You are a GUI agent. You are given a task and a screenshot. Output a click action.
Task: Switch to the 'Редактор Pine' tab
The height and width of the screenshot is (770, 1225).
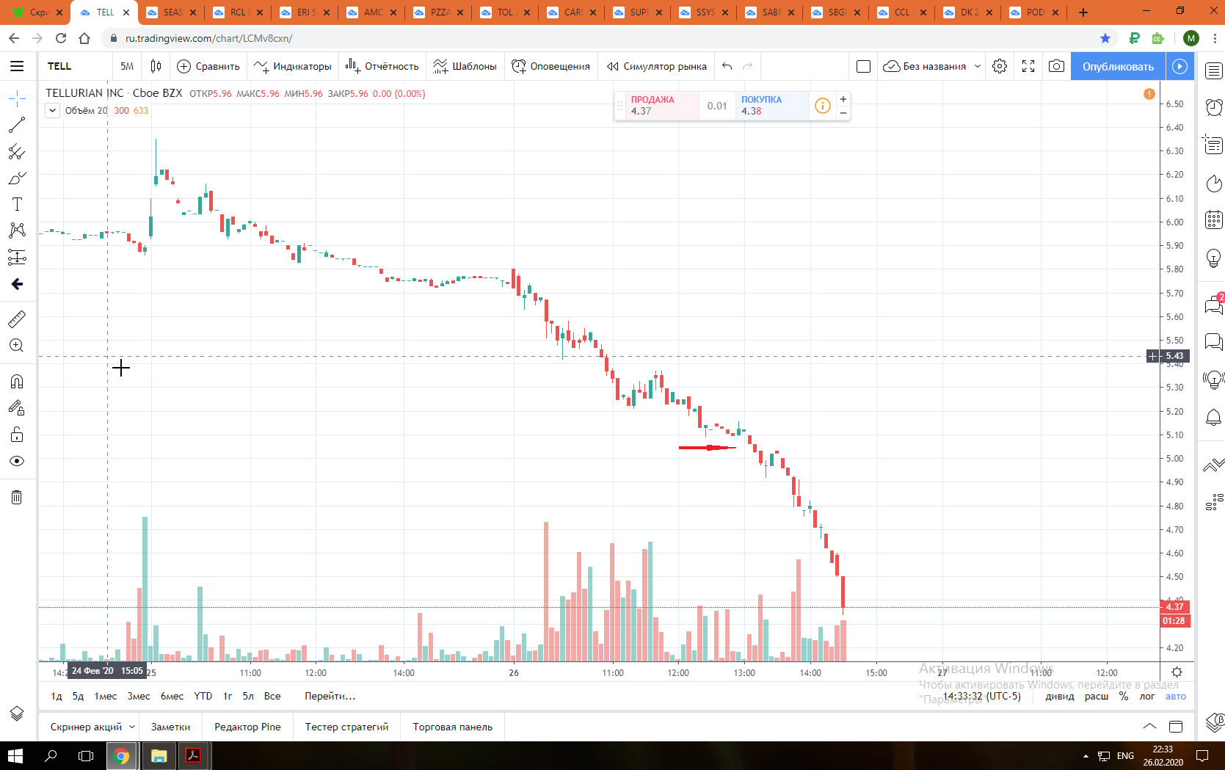pos(247,727)
